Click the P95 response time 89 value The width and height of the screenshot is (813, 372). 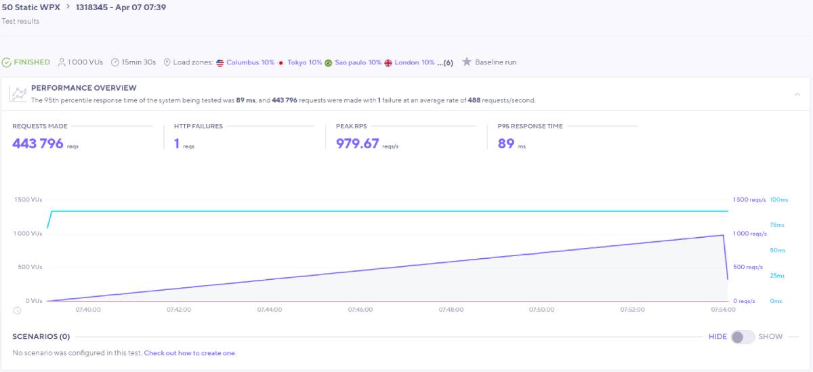(506, 143)
